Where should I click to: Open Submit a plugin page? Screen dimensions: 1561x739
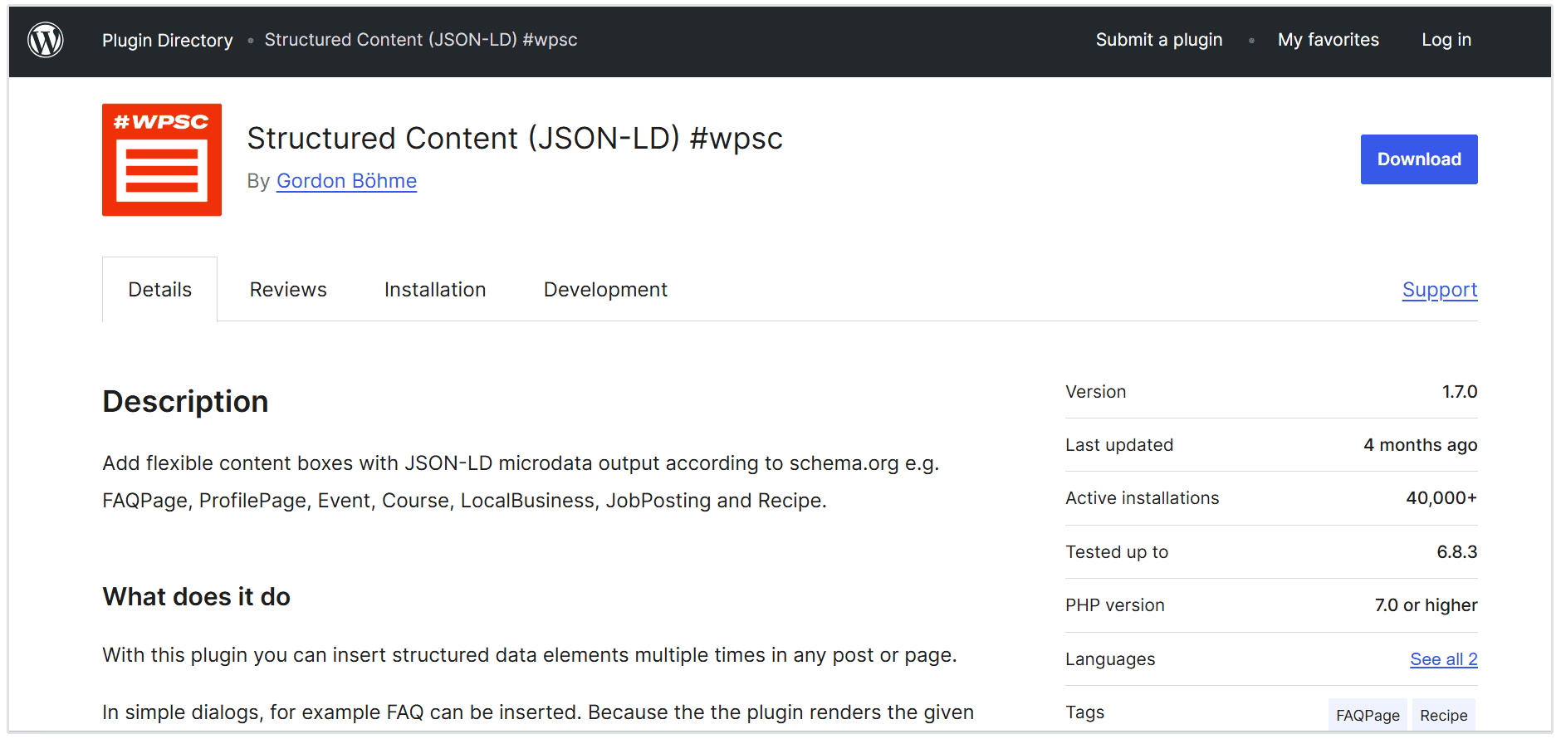click(1159, 40)
